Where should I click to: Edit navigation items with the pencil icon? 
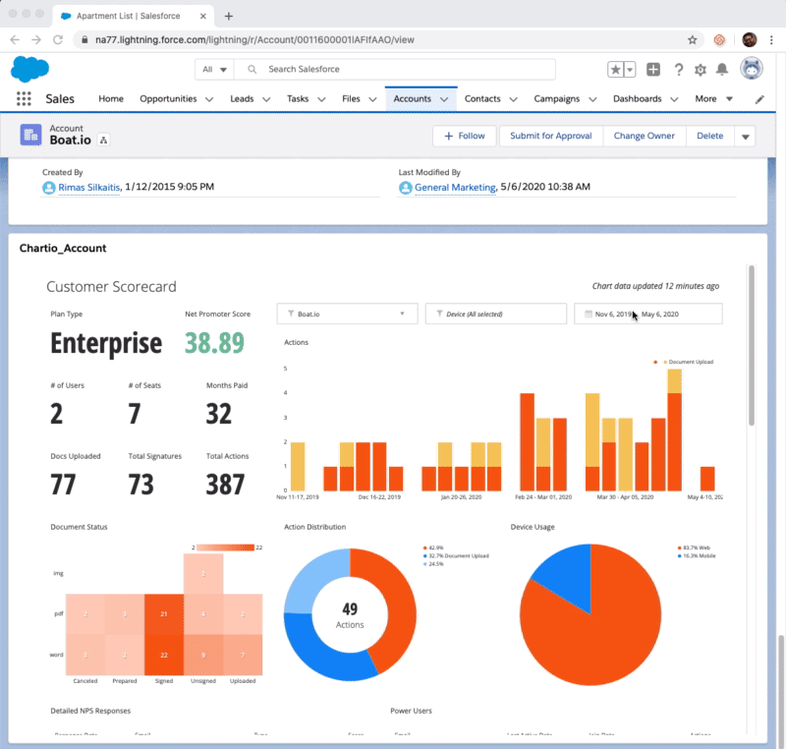(758, 99)
